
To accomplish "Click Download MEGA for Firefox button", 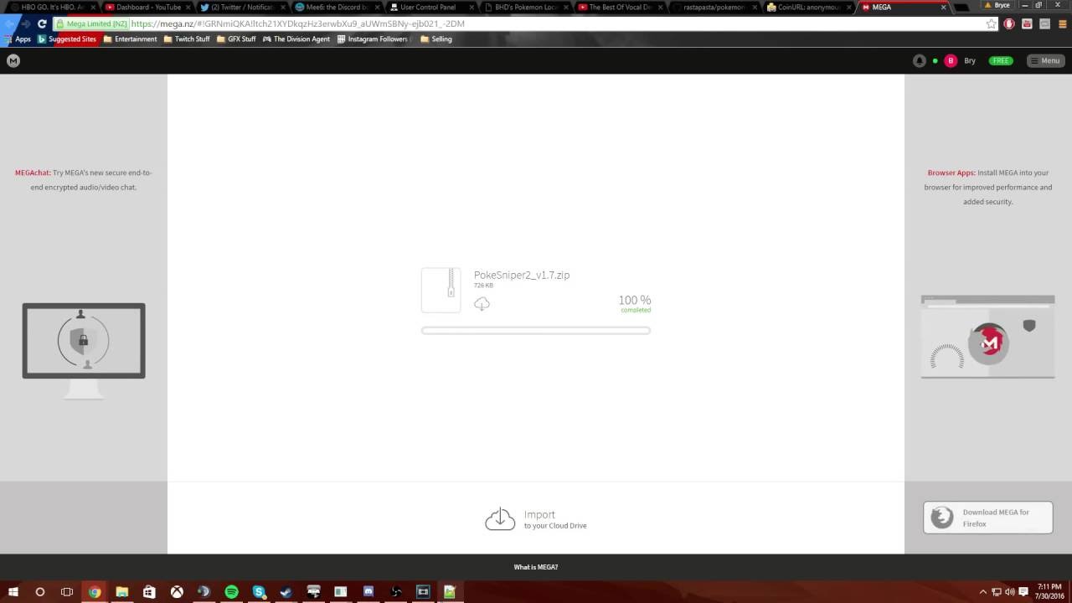I will 988,518.
